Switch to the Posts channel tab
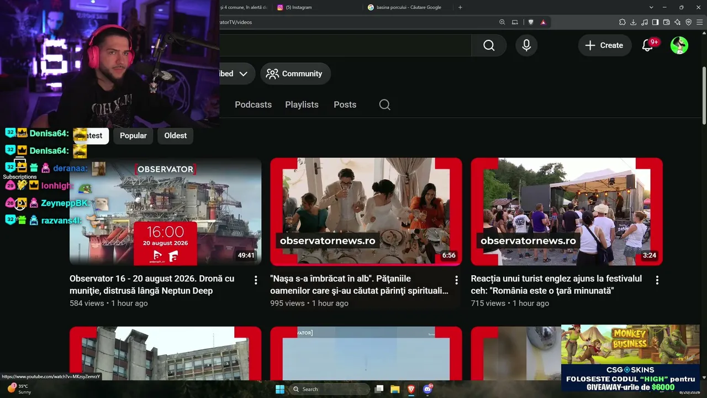Image resolution: width=707 pixels, height=398 pixels. coord(345,104)
